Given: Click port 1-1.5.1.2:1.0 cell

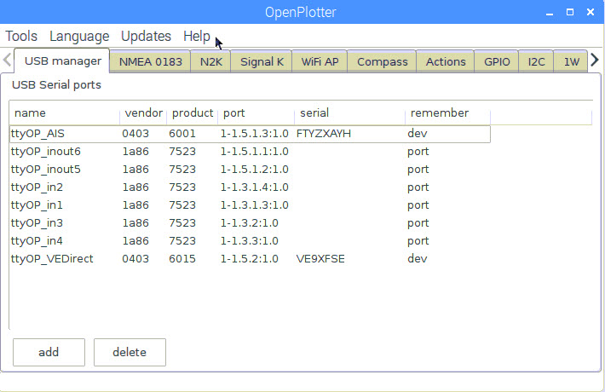Looking at the screenshot, I should (x=254, y=170).
